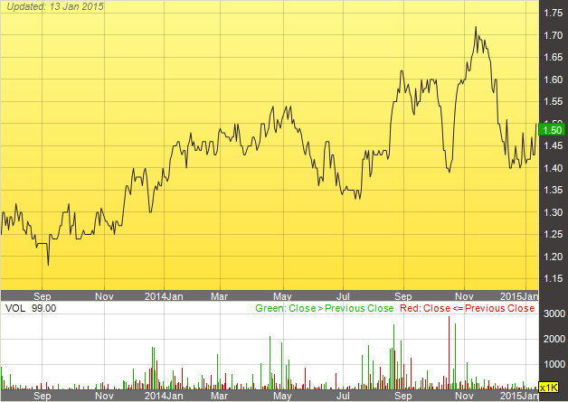
Task: Click the green 1.50 current price tag
Action: tap(552, 130)
